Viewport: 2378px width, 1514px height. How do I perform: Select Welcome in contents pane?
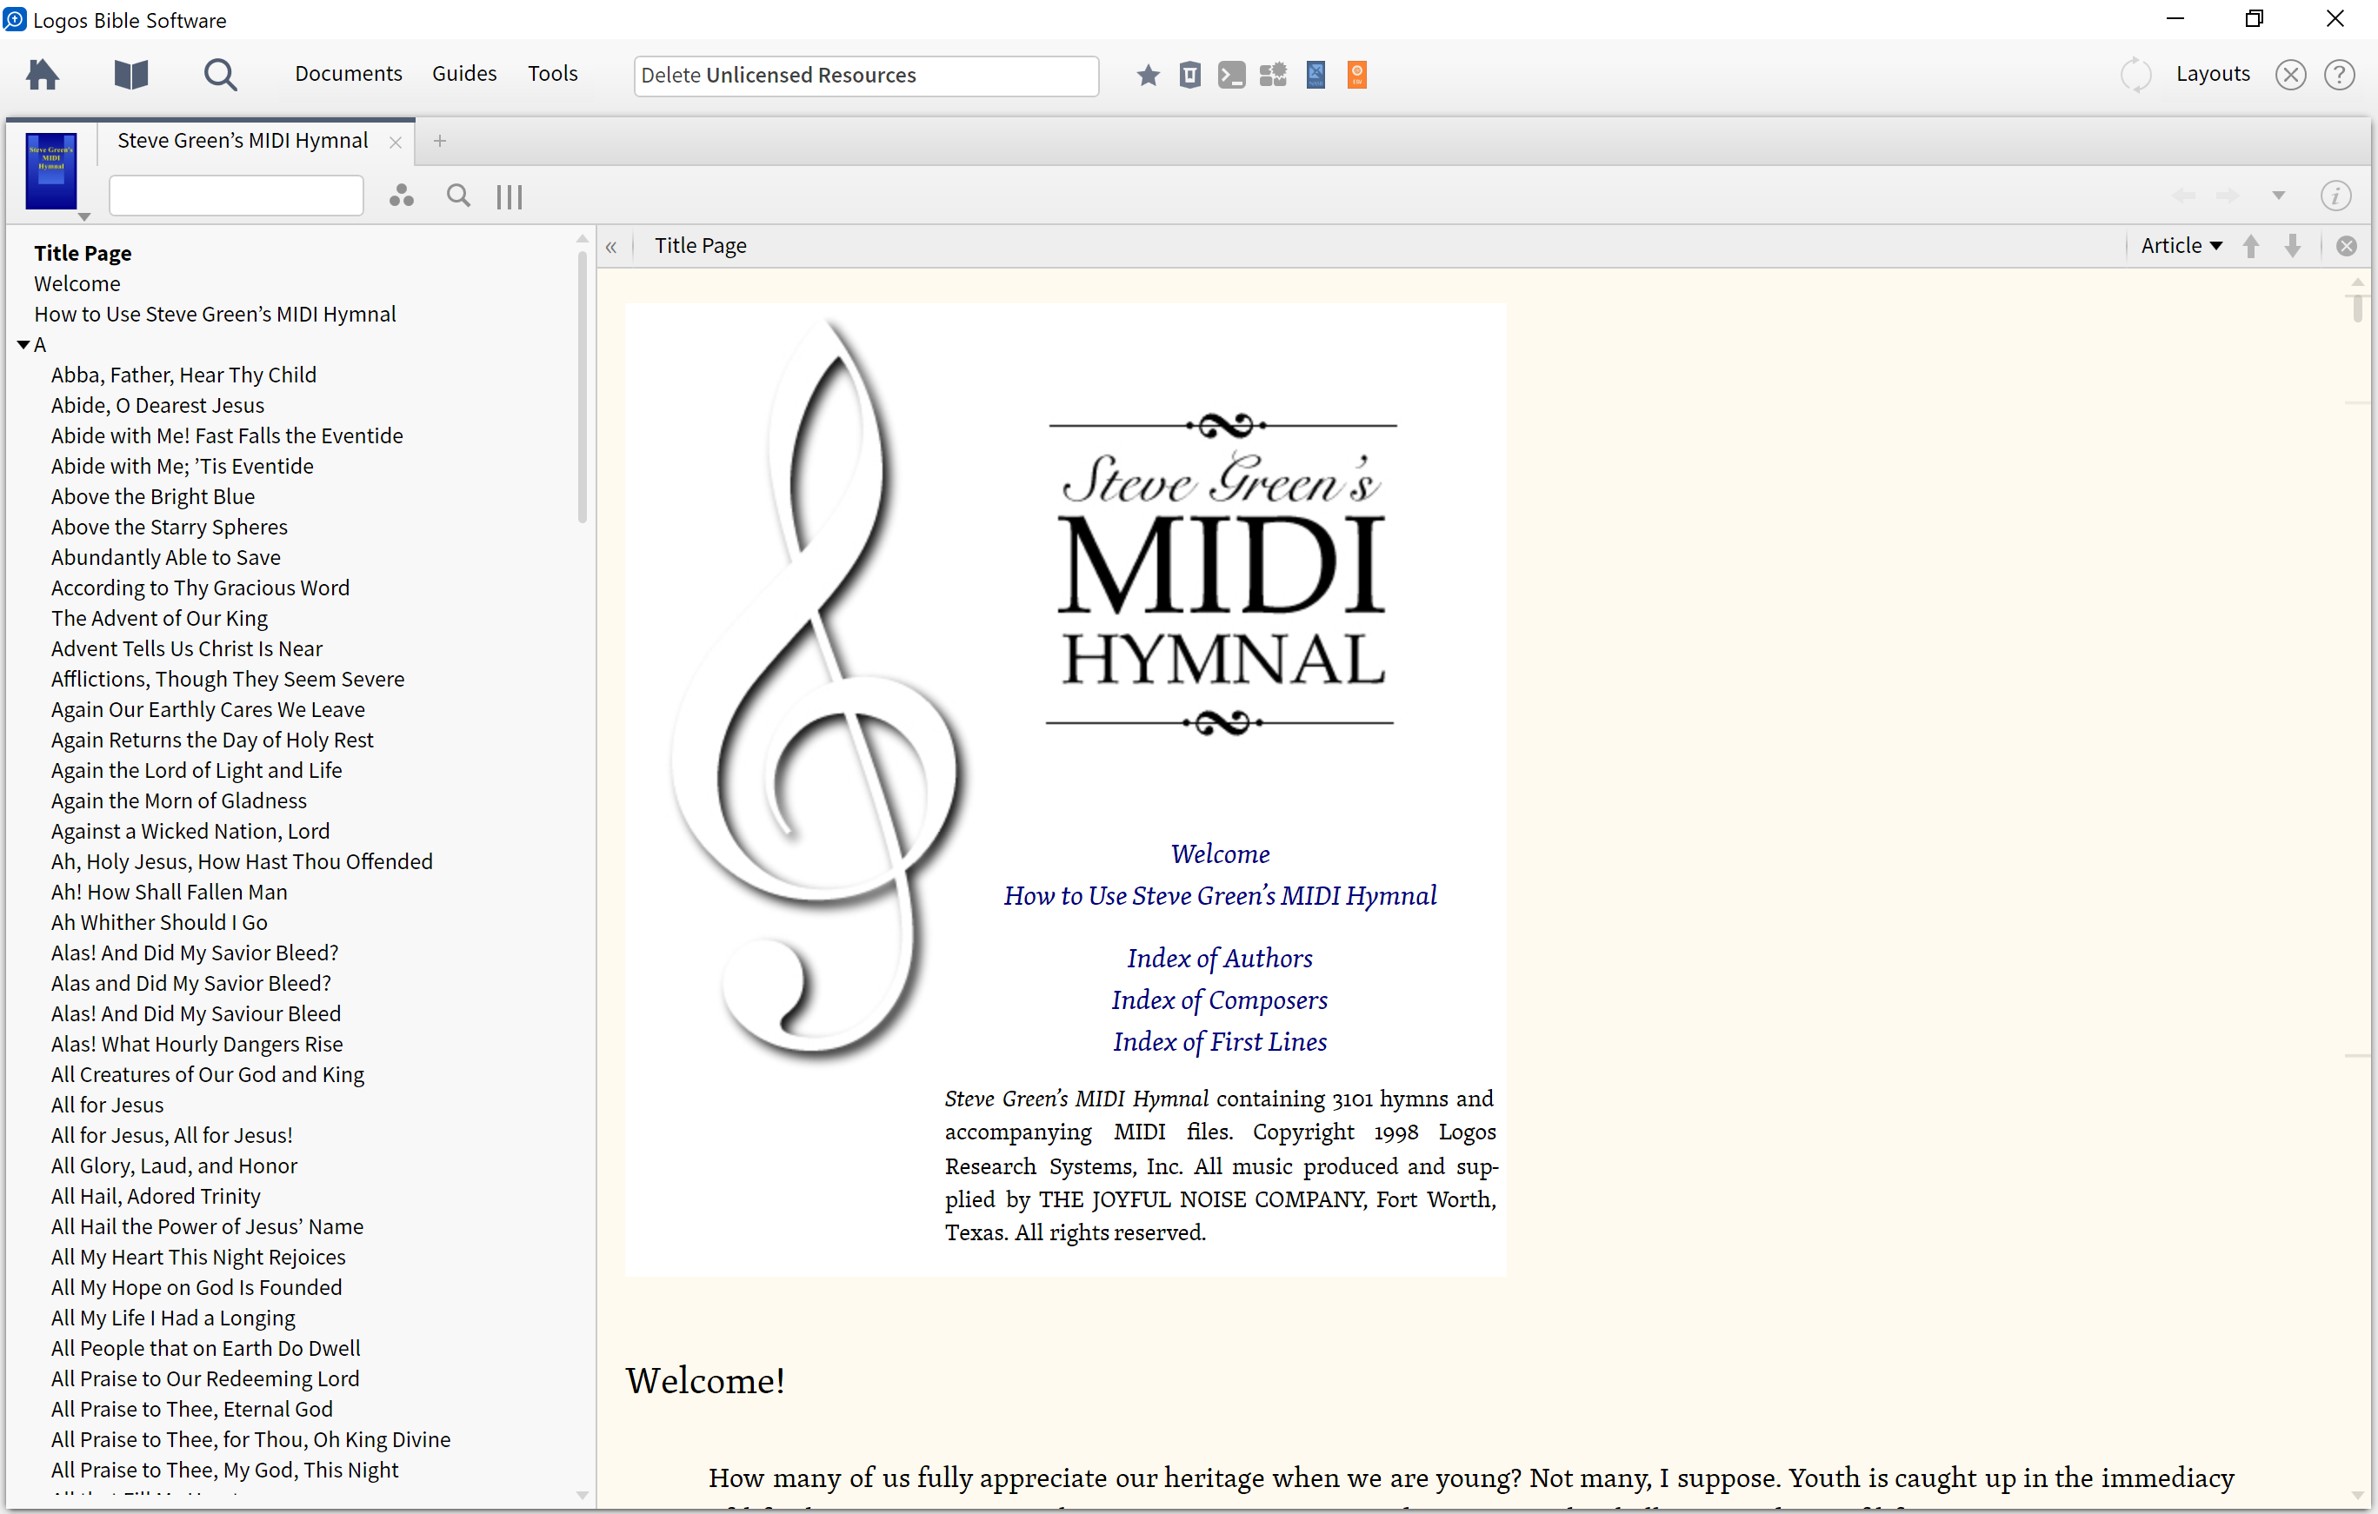(x=77, y=284)
